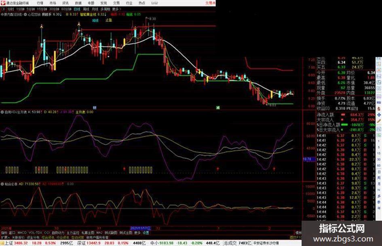Click the blue marker icon under main chart

(x=95, y=107)
